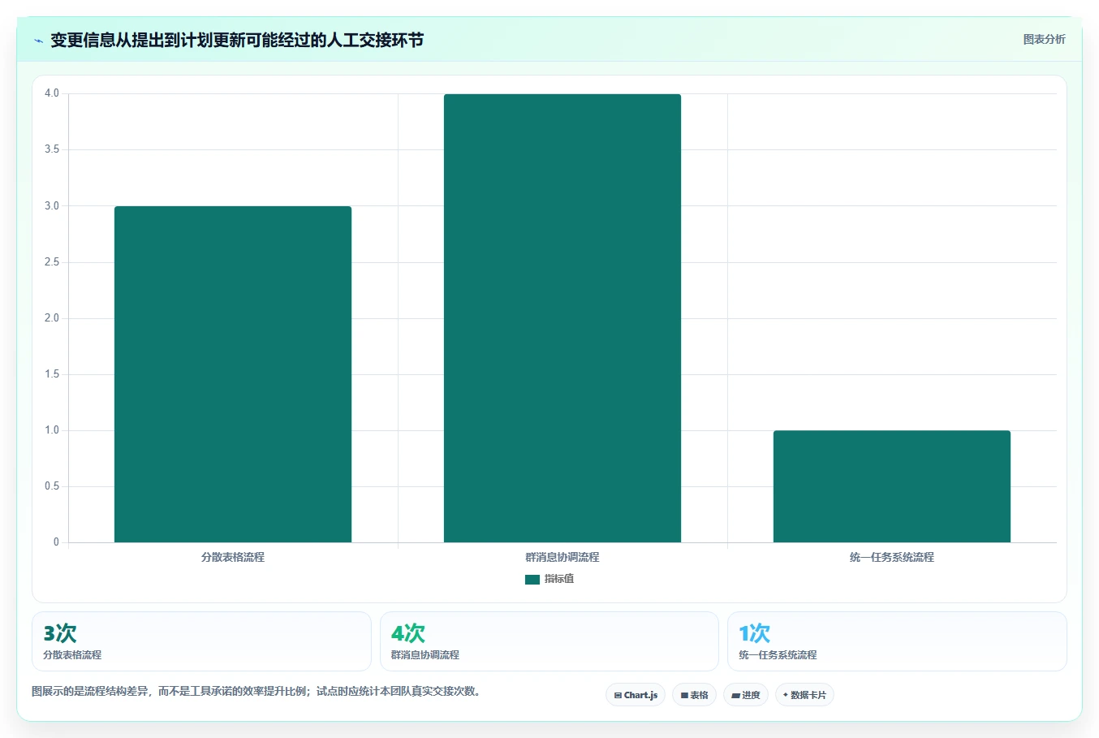Click the y-axis value 2.5
This screenshot has width=1099, height=738.
point(52,262)
